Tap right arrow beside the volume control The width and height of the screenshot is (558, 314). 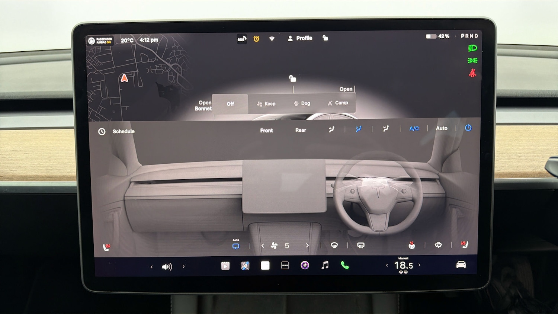[x=184, y=267]
